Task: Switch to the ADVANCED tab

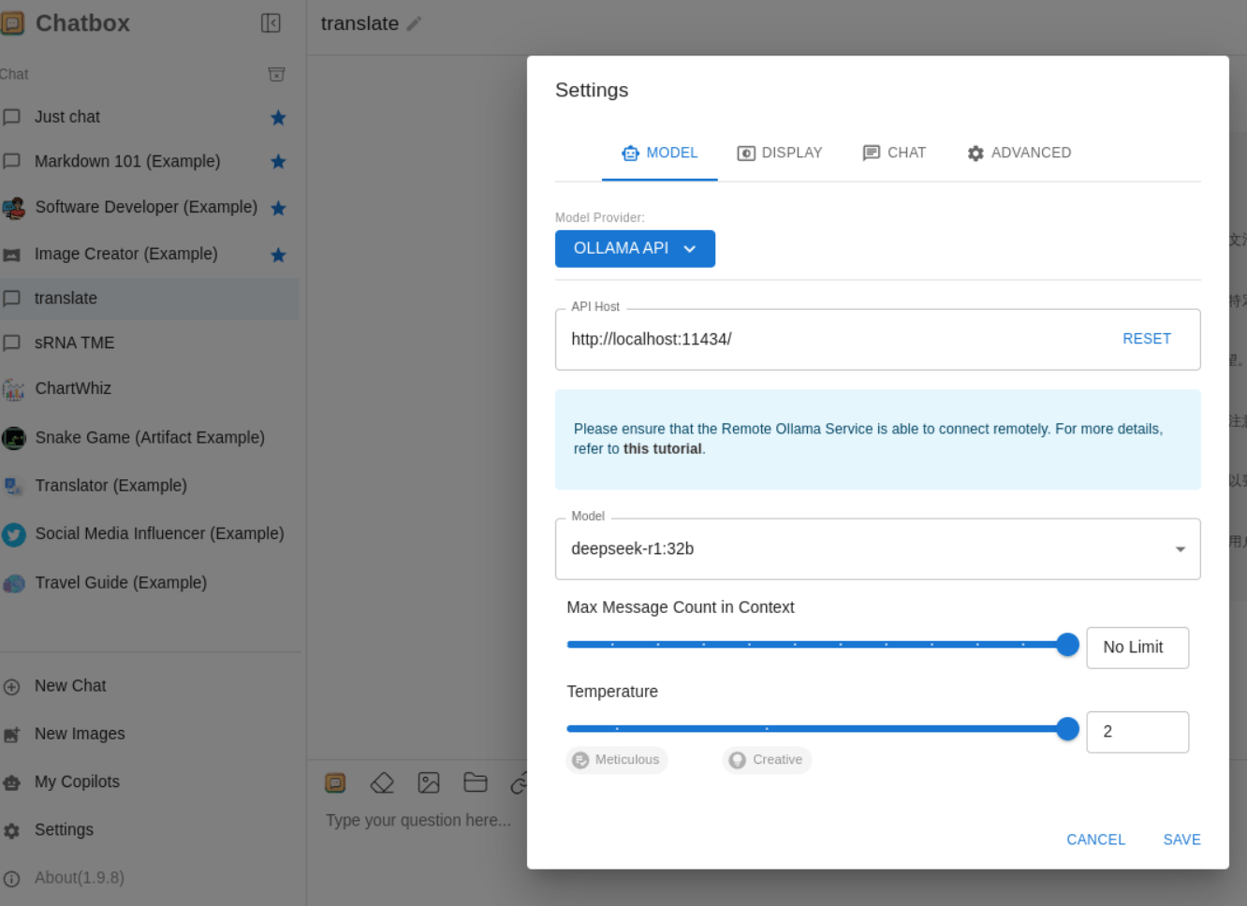Action: 1019,153
